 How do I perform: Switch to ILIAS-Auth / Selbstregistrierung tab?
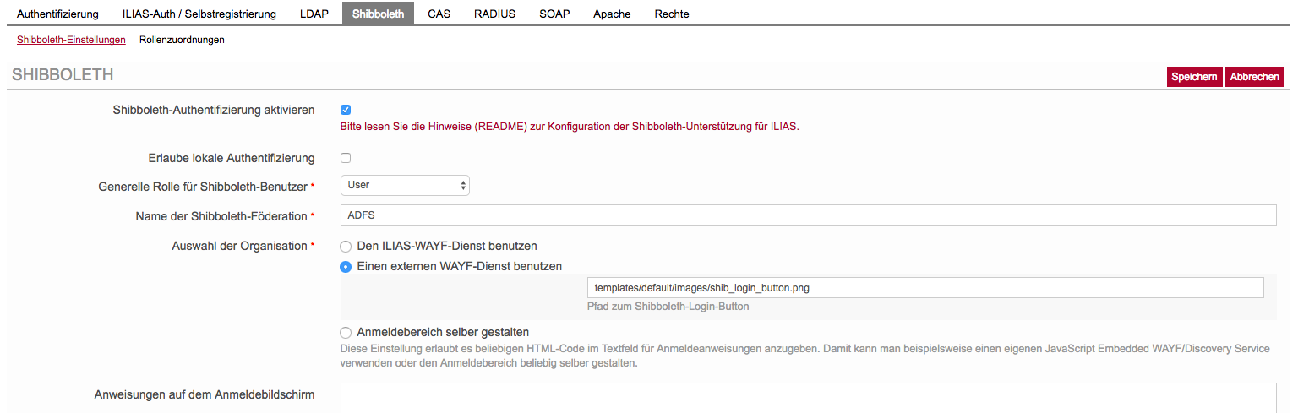click(199, 14)
